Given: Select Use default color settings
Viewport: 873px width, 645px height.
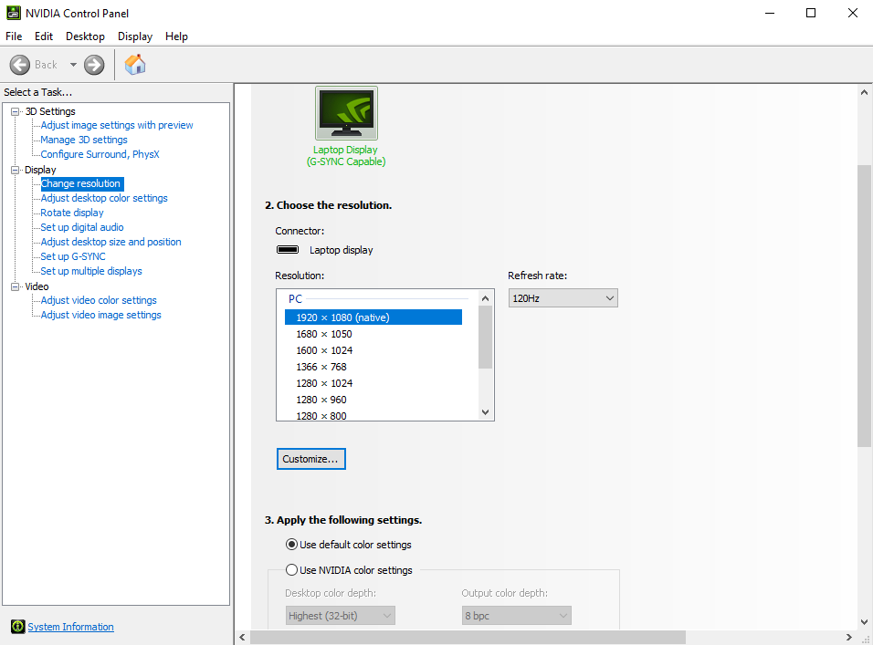Looking at the screenshot, I should [x=291, y=545].
